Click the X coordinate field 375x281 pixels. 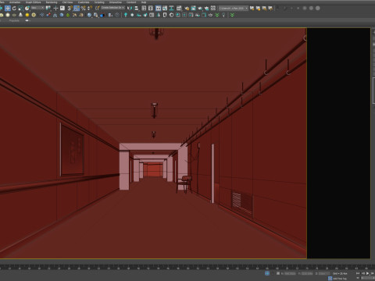290,273
